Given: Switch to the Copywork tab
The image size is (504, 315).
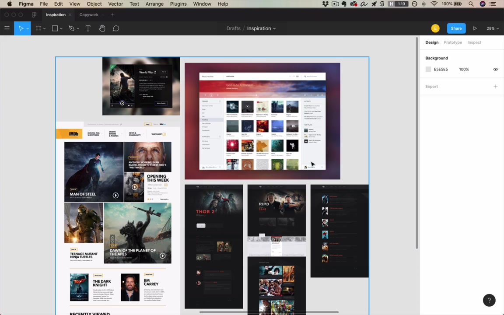Looking at the screenshot, I should pos(89,15).
